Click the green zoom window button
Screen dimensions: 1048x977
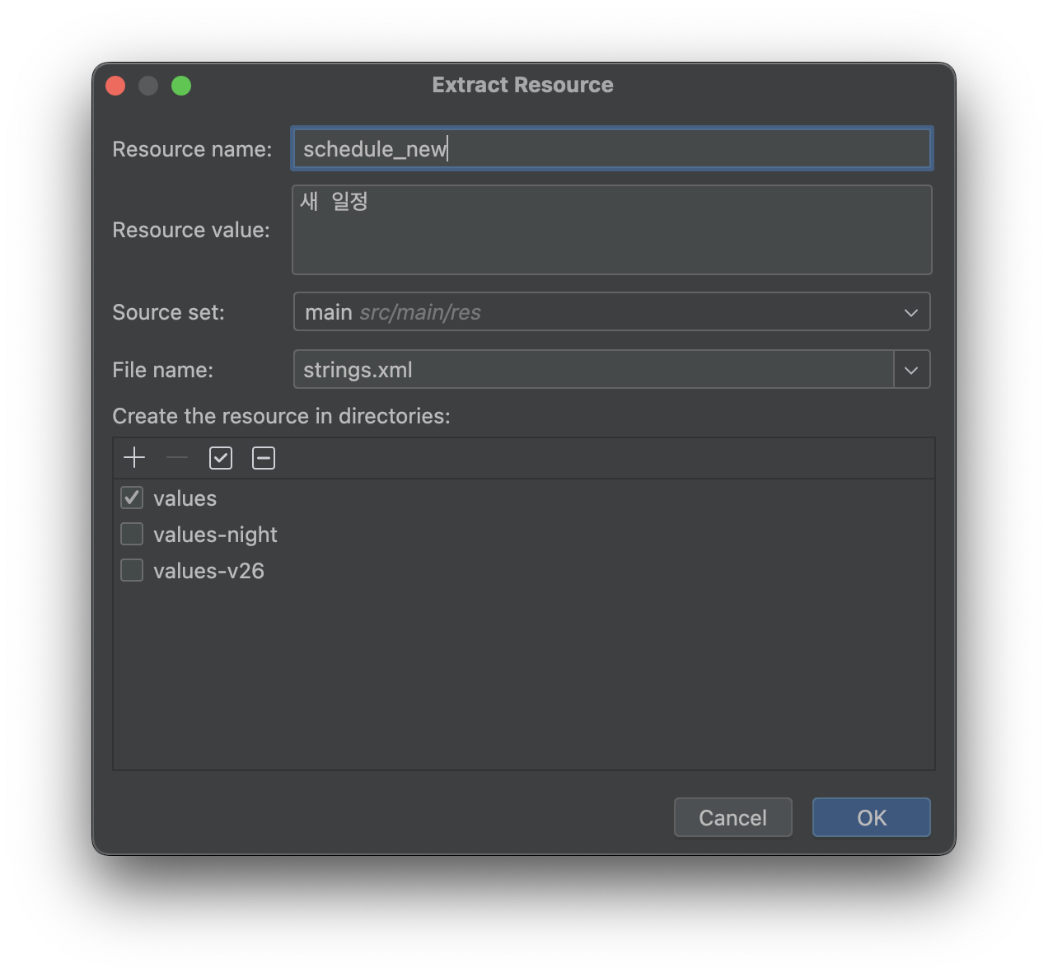181,86
